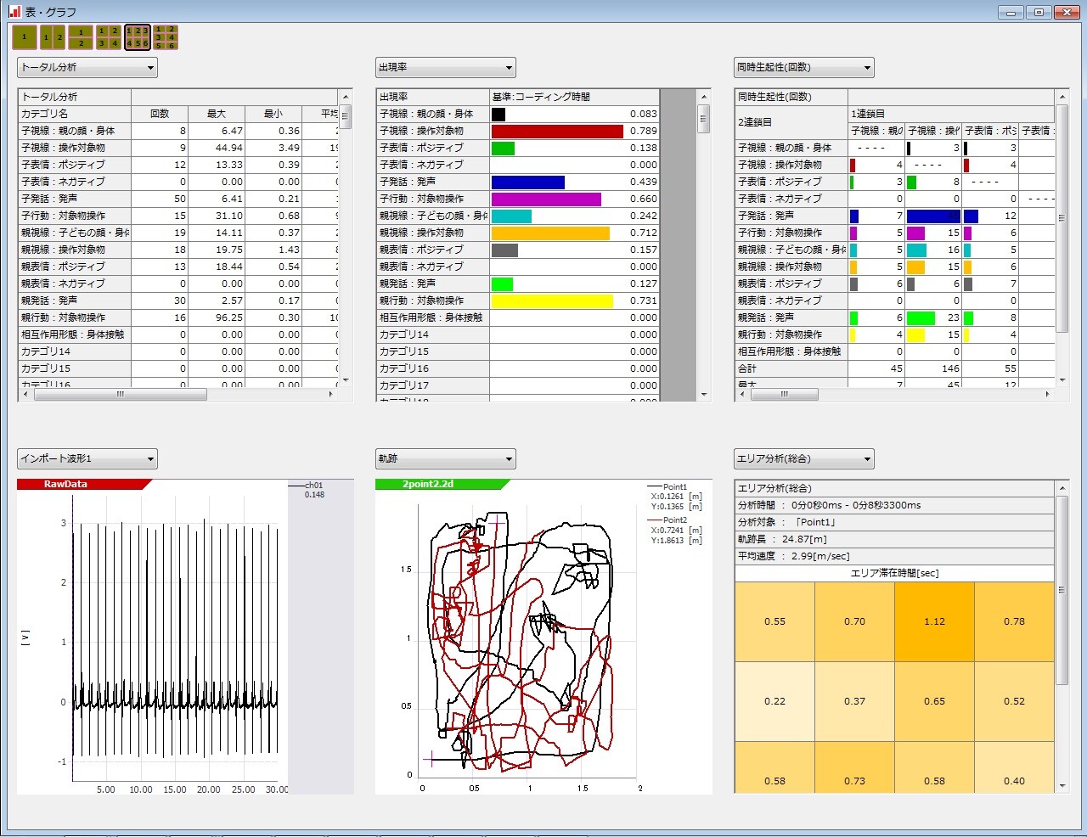Viewport: 1087px width, 837px height.
Task: Select the two stacked panes layout
Action: coord(81,37)
